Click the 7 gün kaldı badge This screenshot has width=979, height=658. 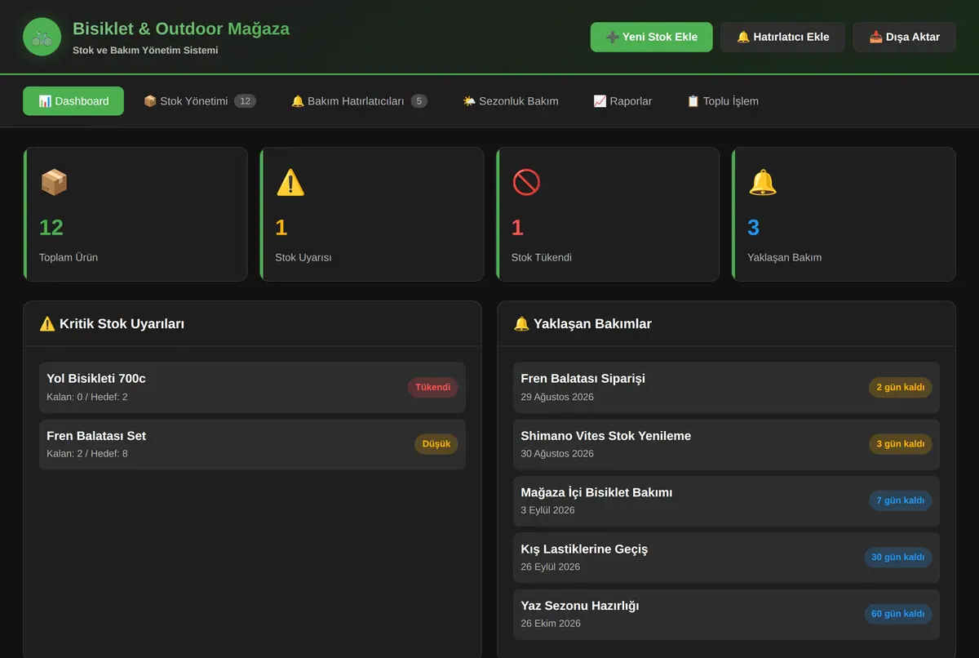901,500
